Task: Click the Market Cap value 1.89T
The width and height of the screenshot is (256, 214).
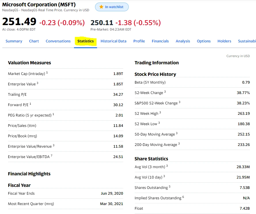Action: 118,74
